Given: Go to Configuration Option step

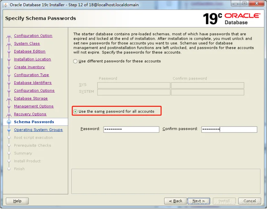Looking at the screenshot, I should point(33,36).
